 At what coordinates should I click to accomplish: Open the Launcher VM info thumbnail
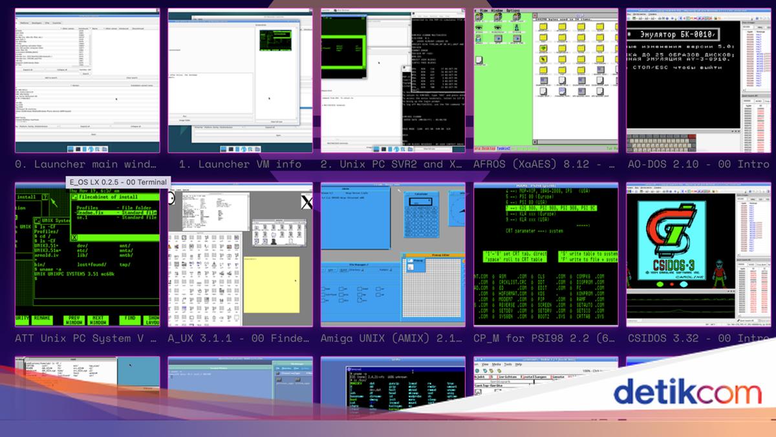coord(240,81)
